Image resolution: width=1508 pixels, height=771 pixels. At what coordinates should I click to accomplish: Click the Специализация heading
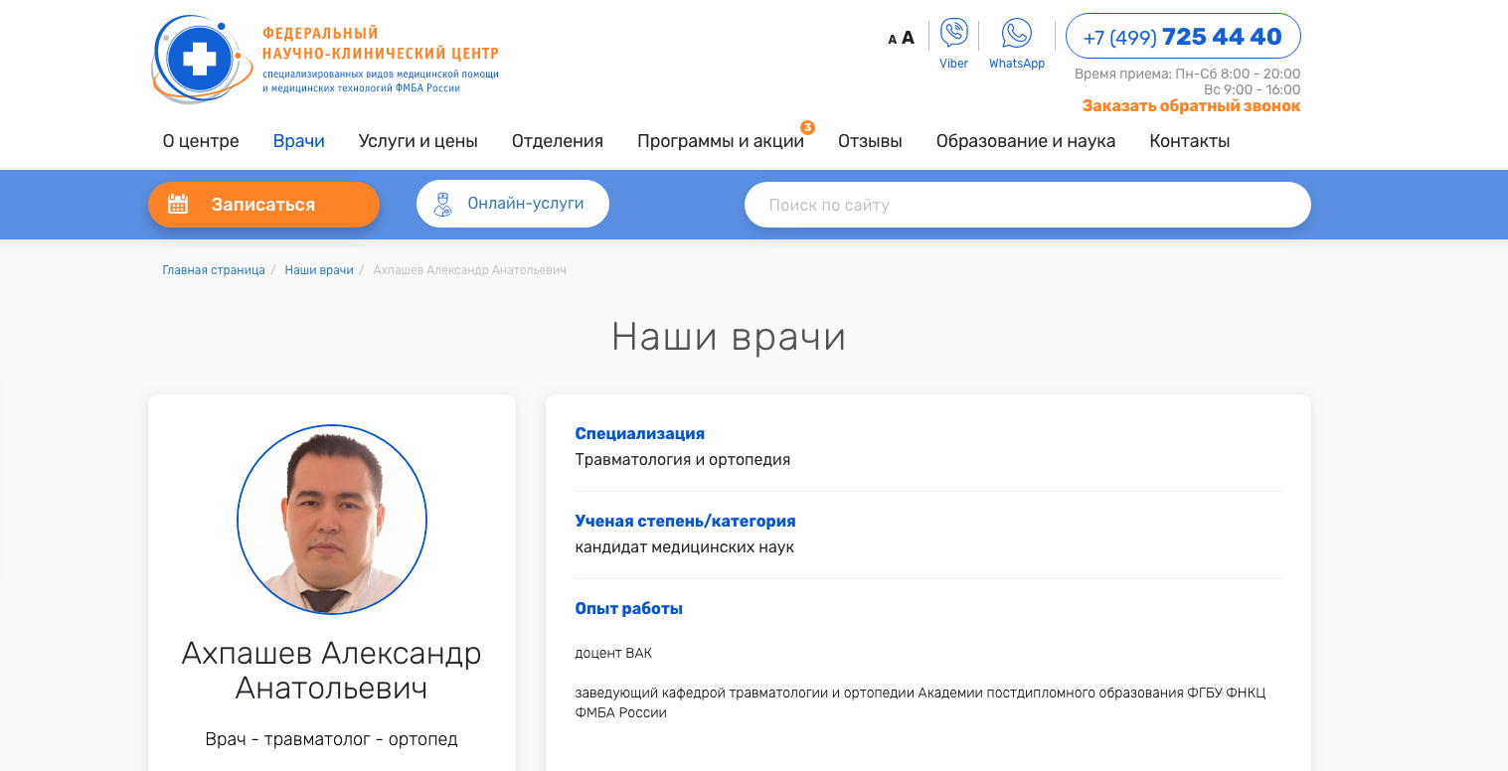tap(640, 434)
